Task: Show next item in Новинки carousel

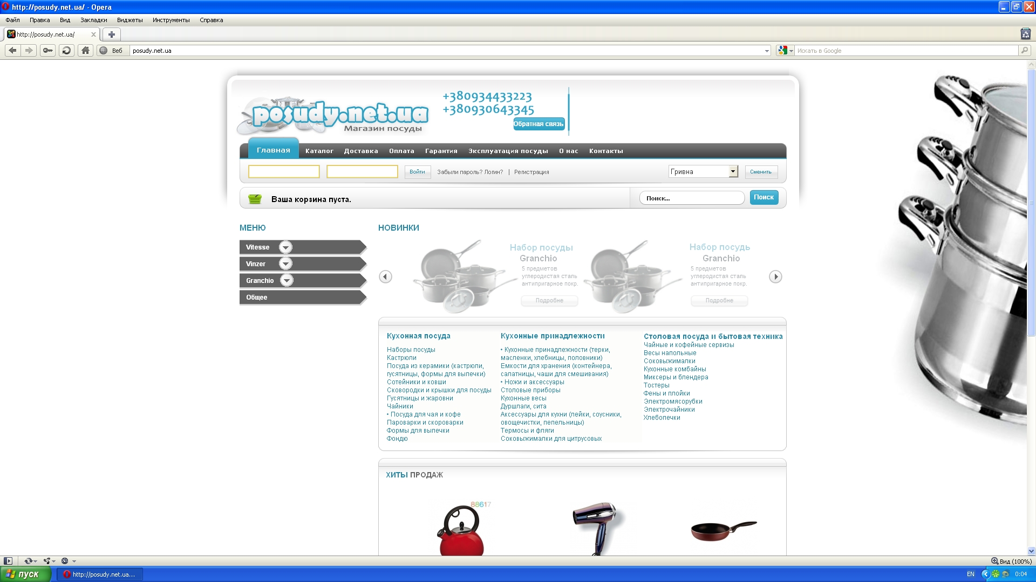Action: tap(775, 277)
